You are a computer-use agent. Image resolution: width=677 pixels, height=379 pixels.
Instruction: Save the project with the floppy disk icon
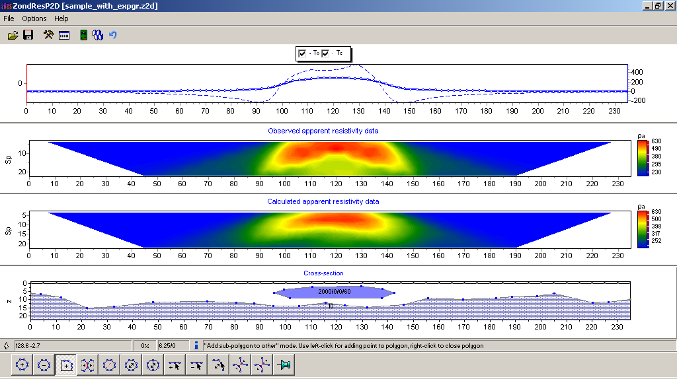click(28, 35)
